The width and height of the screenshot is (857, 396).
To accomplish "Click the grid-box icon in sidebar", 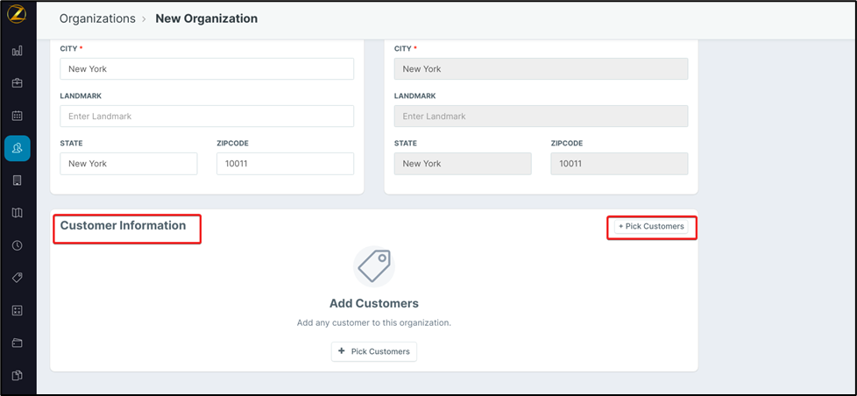I will pyautogui.click(x=17, y=310).
